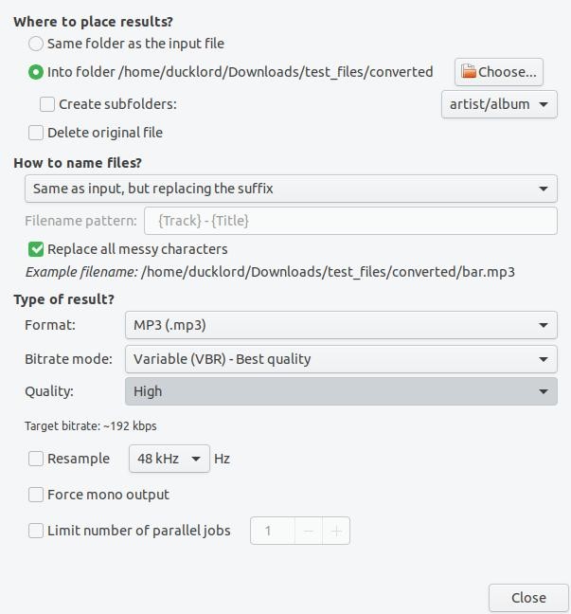Click the Filename pattern text field
Viewport: 571px width, 614px height.
pyautogui.click(x=350, y=221)
